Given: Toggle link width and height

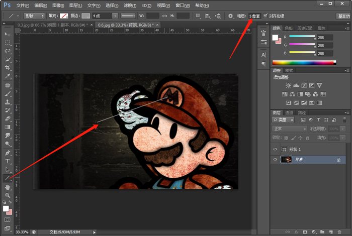Looking at the screenshot, I should click(x=165, y=16).
